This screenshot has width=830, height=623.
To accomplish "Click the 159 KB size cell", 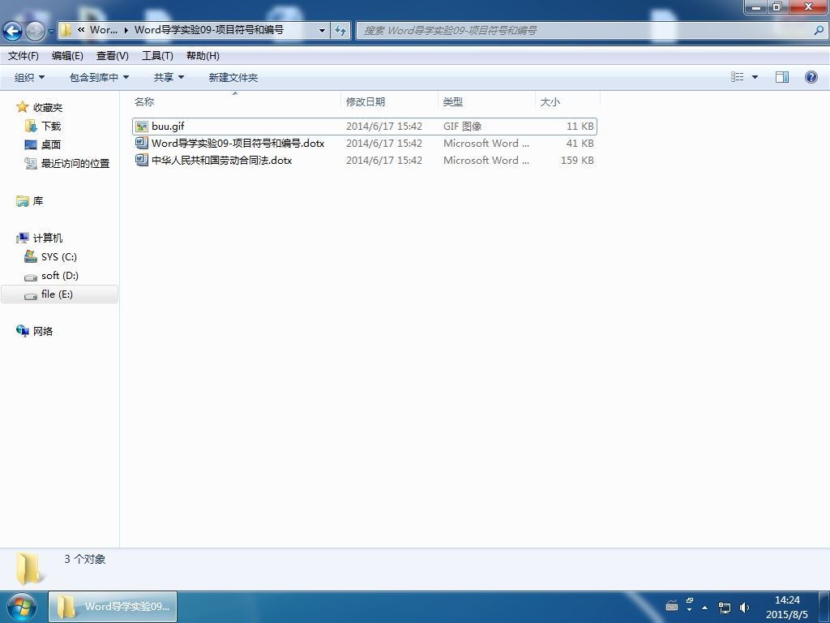I will click(x=577, y=160).
